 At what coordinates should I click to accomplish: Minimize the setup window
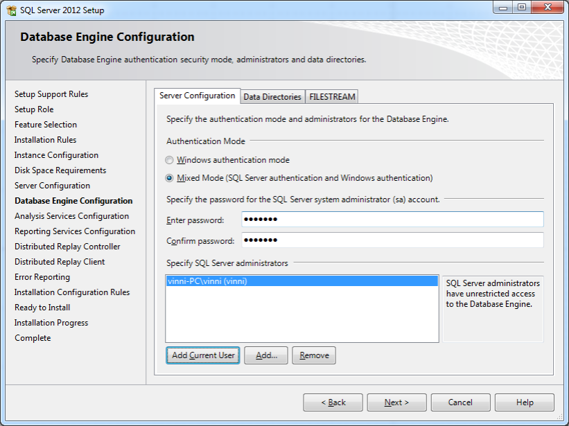(503, 8)
